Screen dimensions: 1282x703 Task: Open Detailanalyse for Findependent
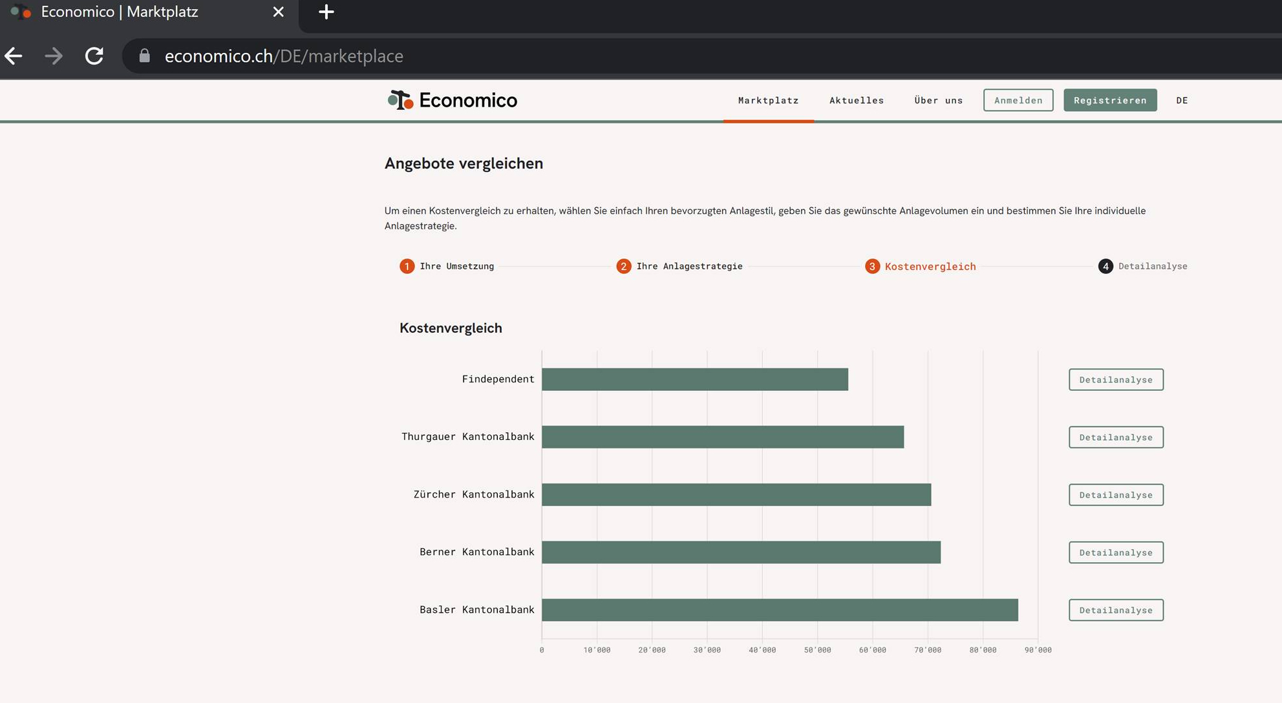[1115, 380]
